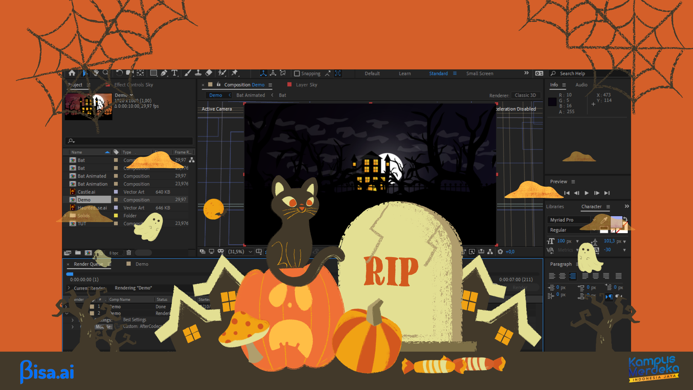Activate the World Axis mode icon
Image resolution: width=693 pixels, height=390 pixels.
(x=273, y=73)
